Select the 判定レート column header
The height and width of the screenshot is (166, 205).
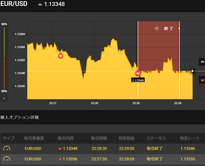pos(190,138)
